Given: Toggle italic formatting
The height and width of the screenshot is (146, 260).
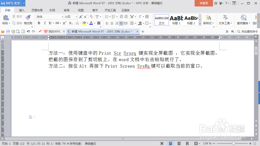Looking at the screenshot, I should pos(45,23).
